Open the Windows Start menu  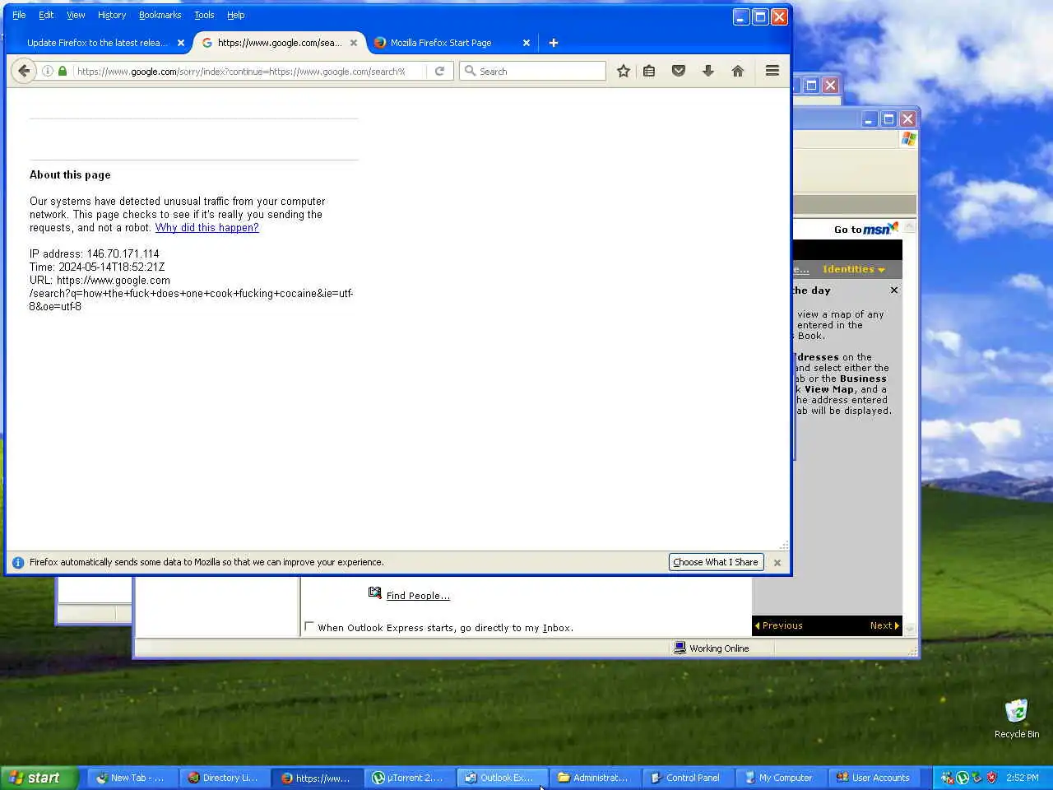39,778
